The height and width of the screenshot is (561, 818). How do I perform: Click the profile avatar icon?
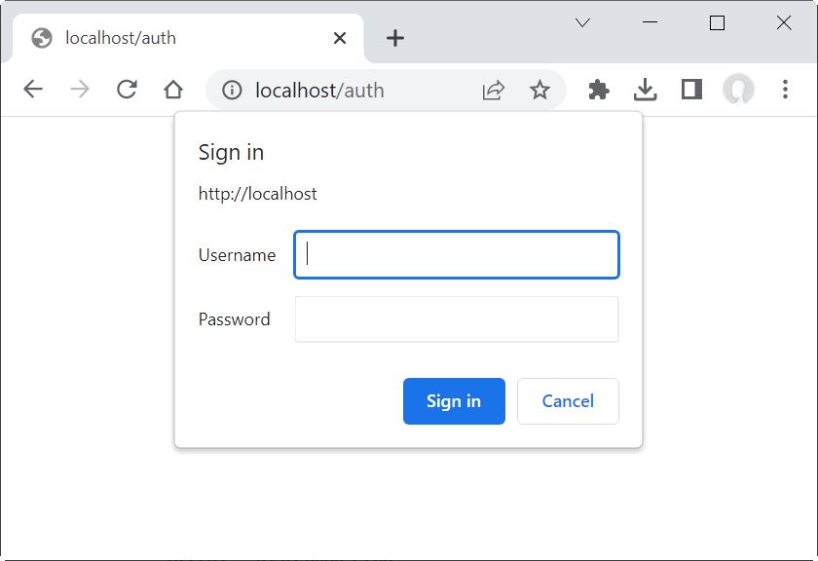click(x=738, y=89)
